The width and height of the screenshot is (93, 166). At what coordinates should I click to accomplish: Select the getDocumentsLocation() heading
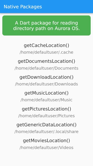tap(47, 61)
